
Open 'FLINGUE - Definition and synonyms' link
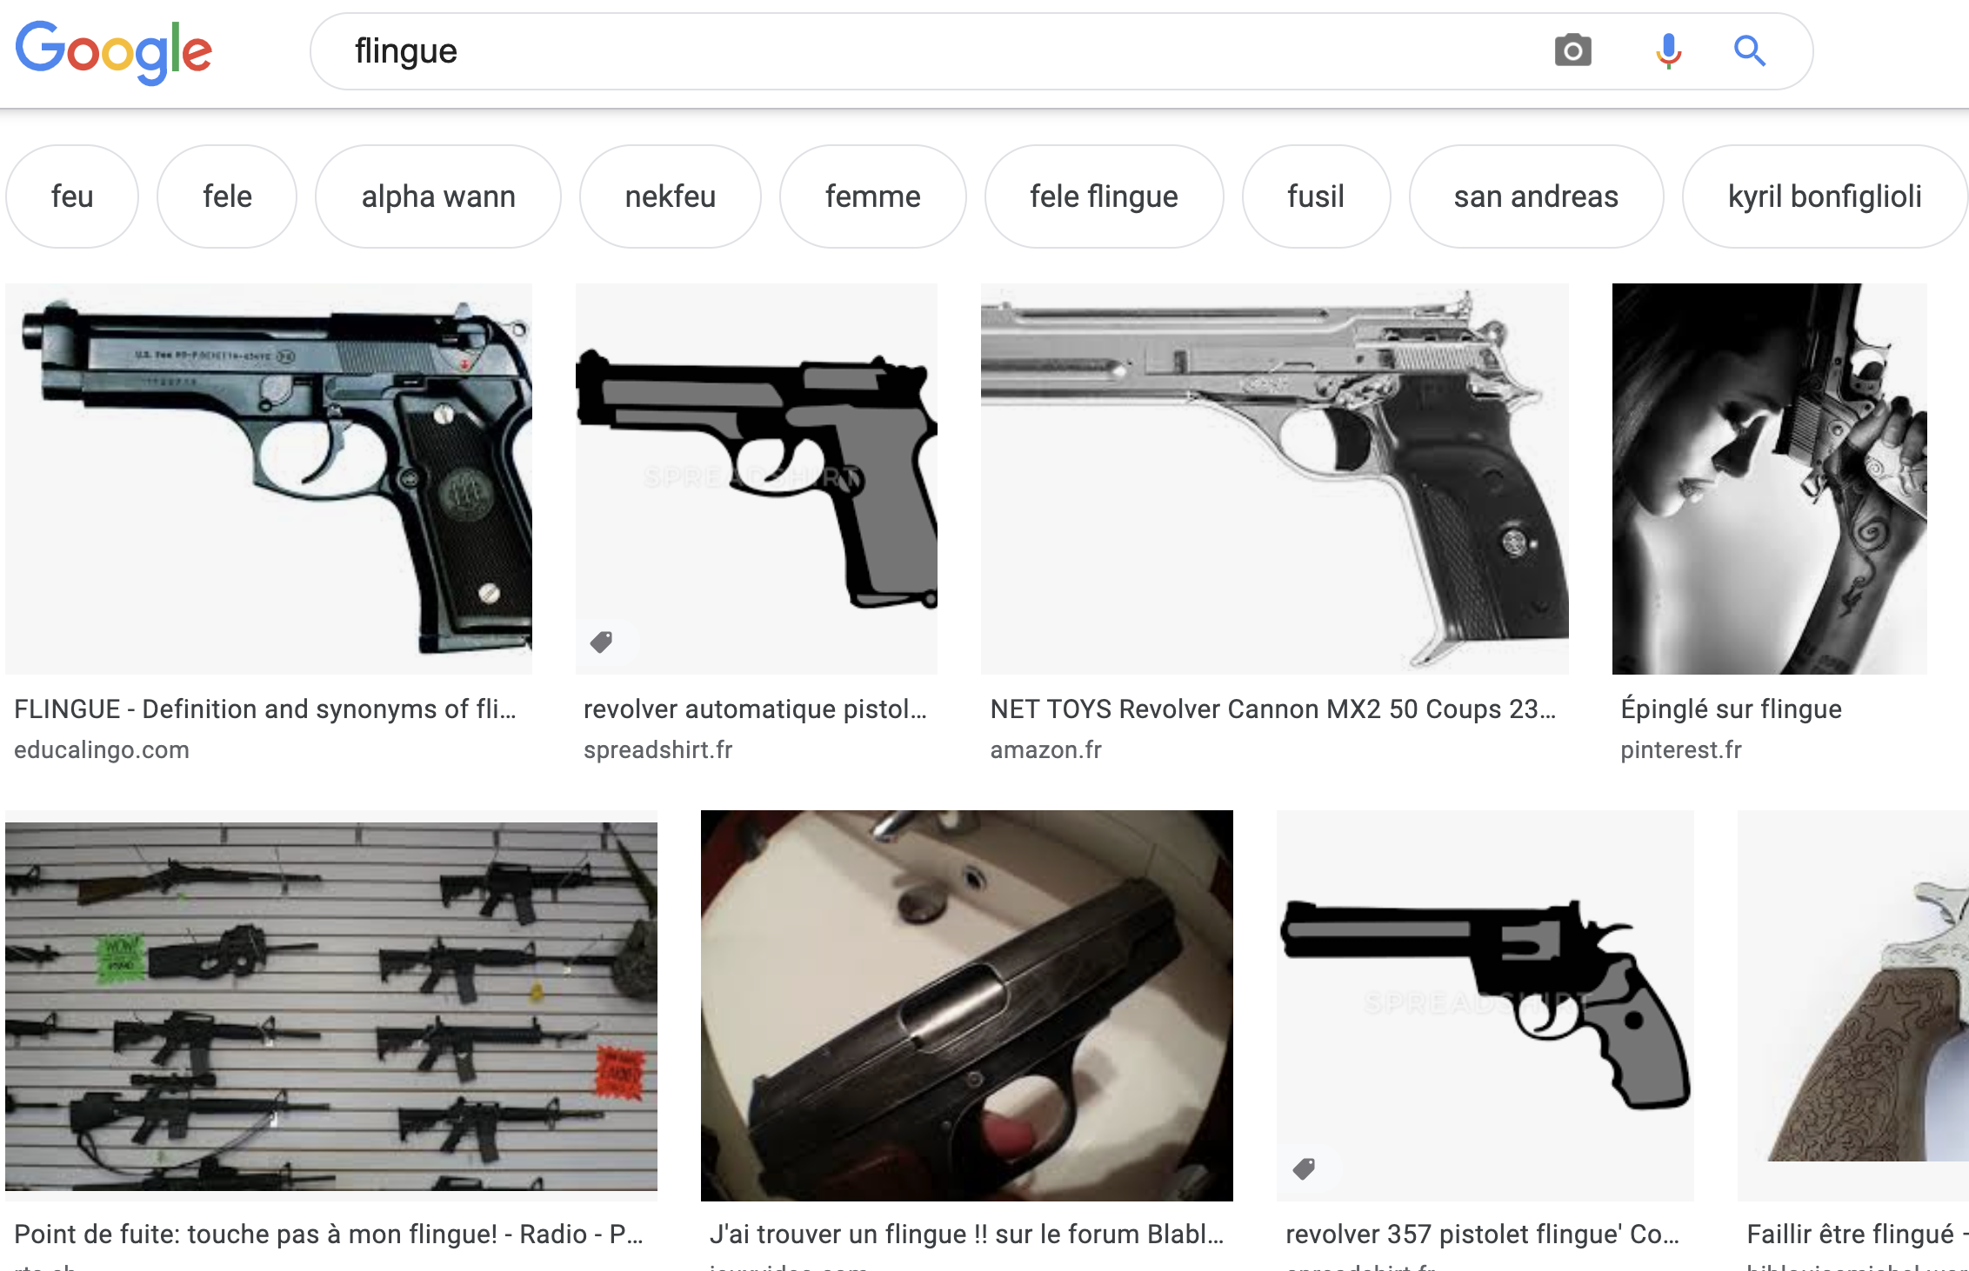pos(265,709)
